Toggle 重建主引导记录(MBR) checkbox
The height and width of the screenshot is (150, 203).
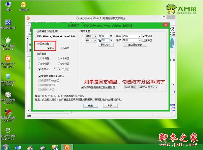pyautogui.click(x=39, y=76)
